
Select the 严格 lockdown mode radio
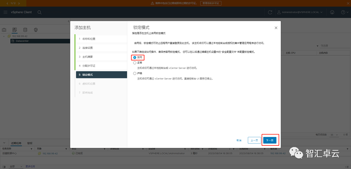click(x=135, y=73)
